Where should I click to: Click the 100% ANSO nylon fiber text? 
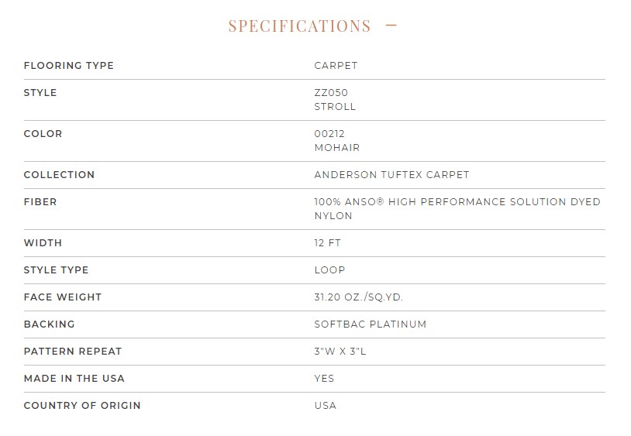pos(457,208)
